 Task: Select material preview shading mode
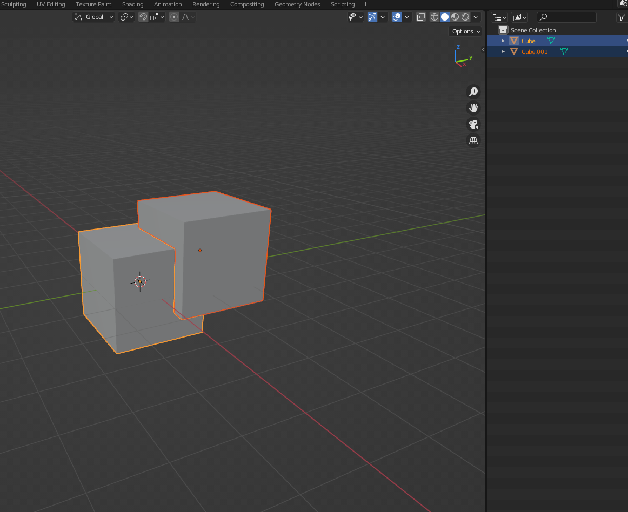(455, 17)
